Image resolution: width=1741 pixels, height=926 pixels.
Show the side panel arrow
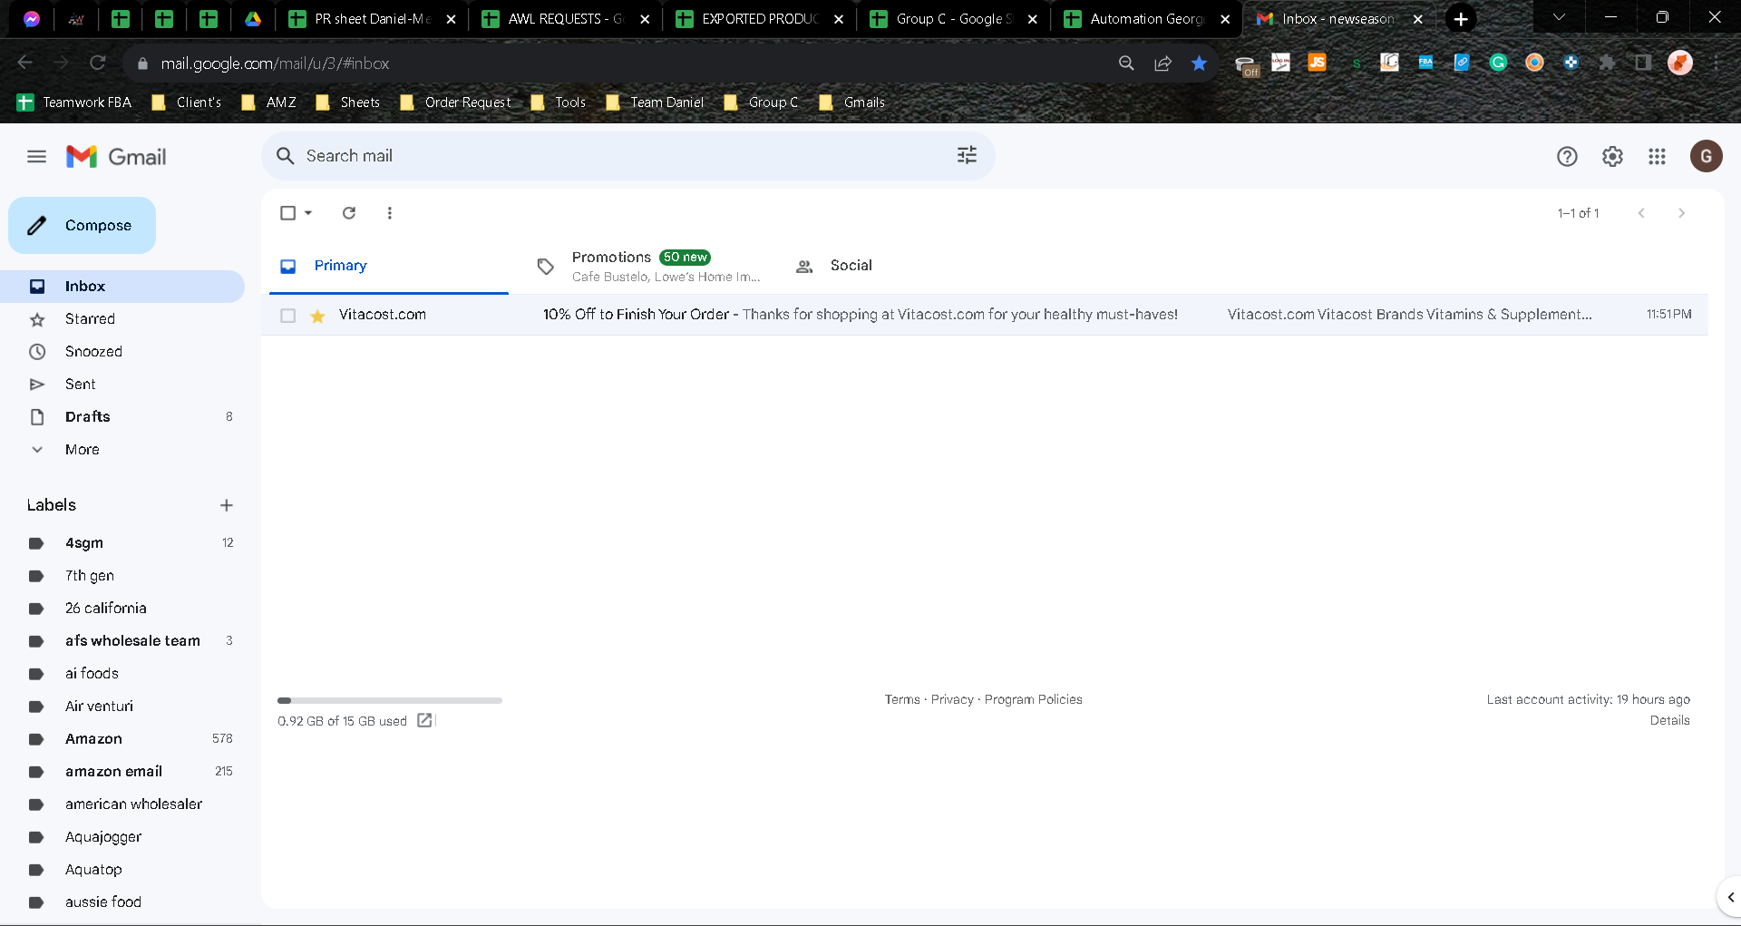(1730, 897)
